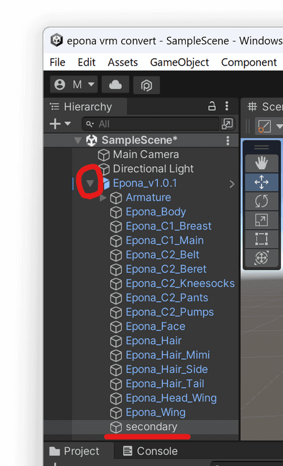Image resolution: width=283 pixels, height=466 pixels.
Task: Toggle the Hierarchy panel lock
Action: point(212,106)
